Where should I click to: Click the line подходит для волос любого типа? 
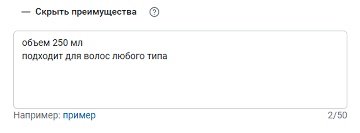pos(94,56)
